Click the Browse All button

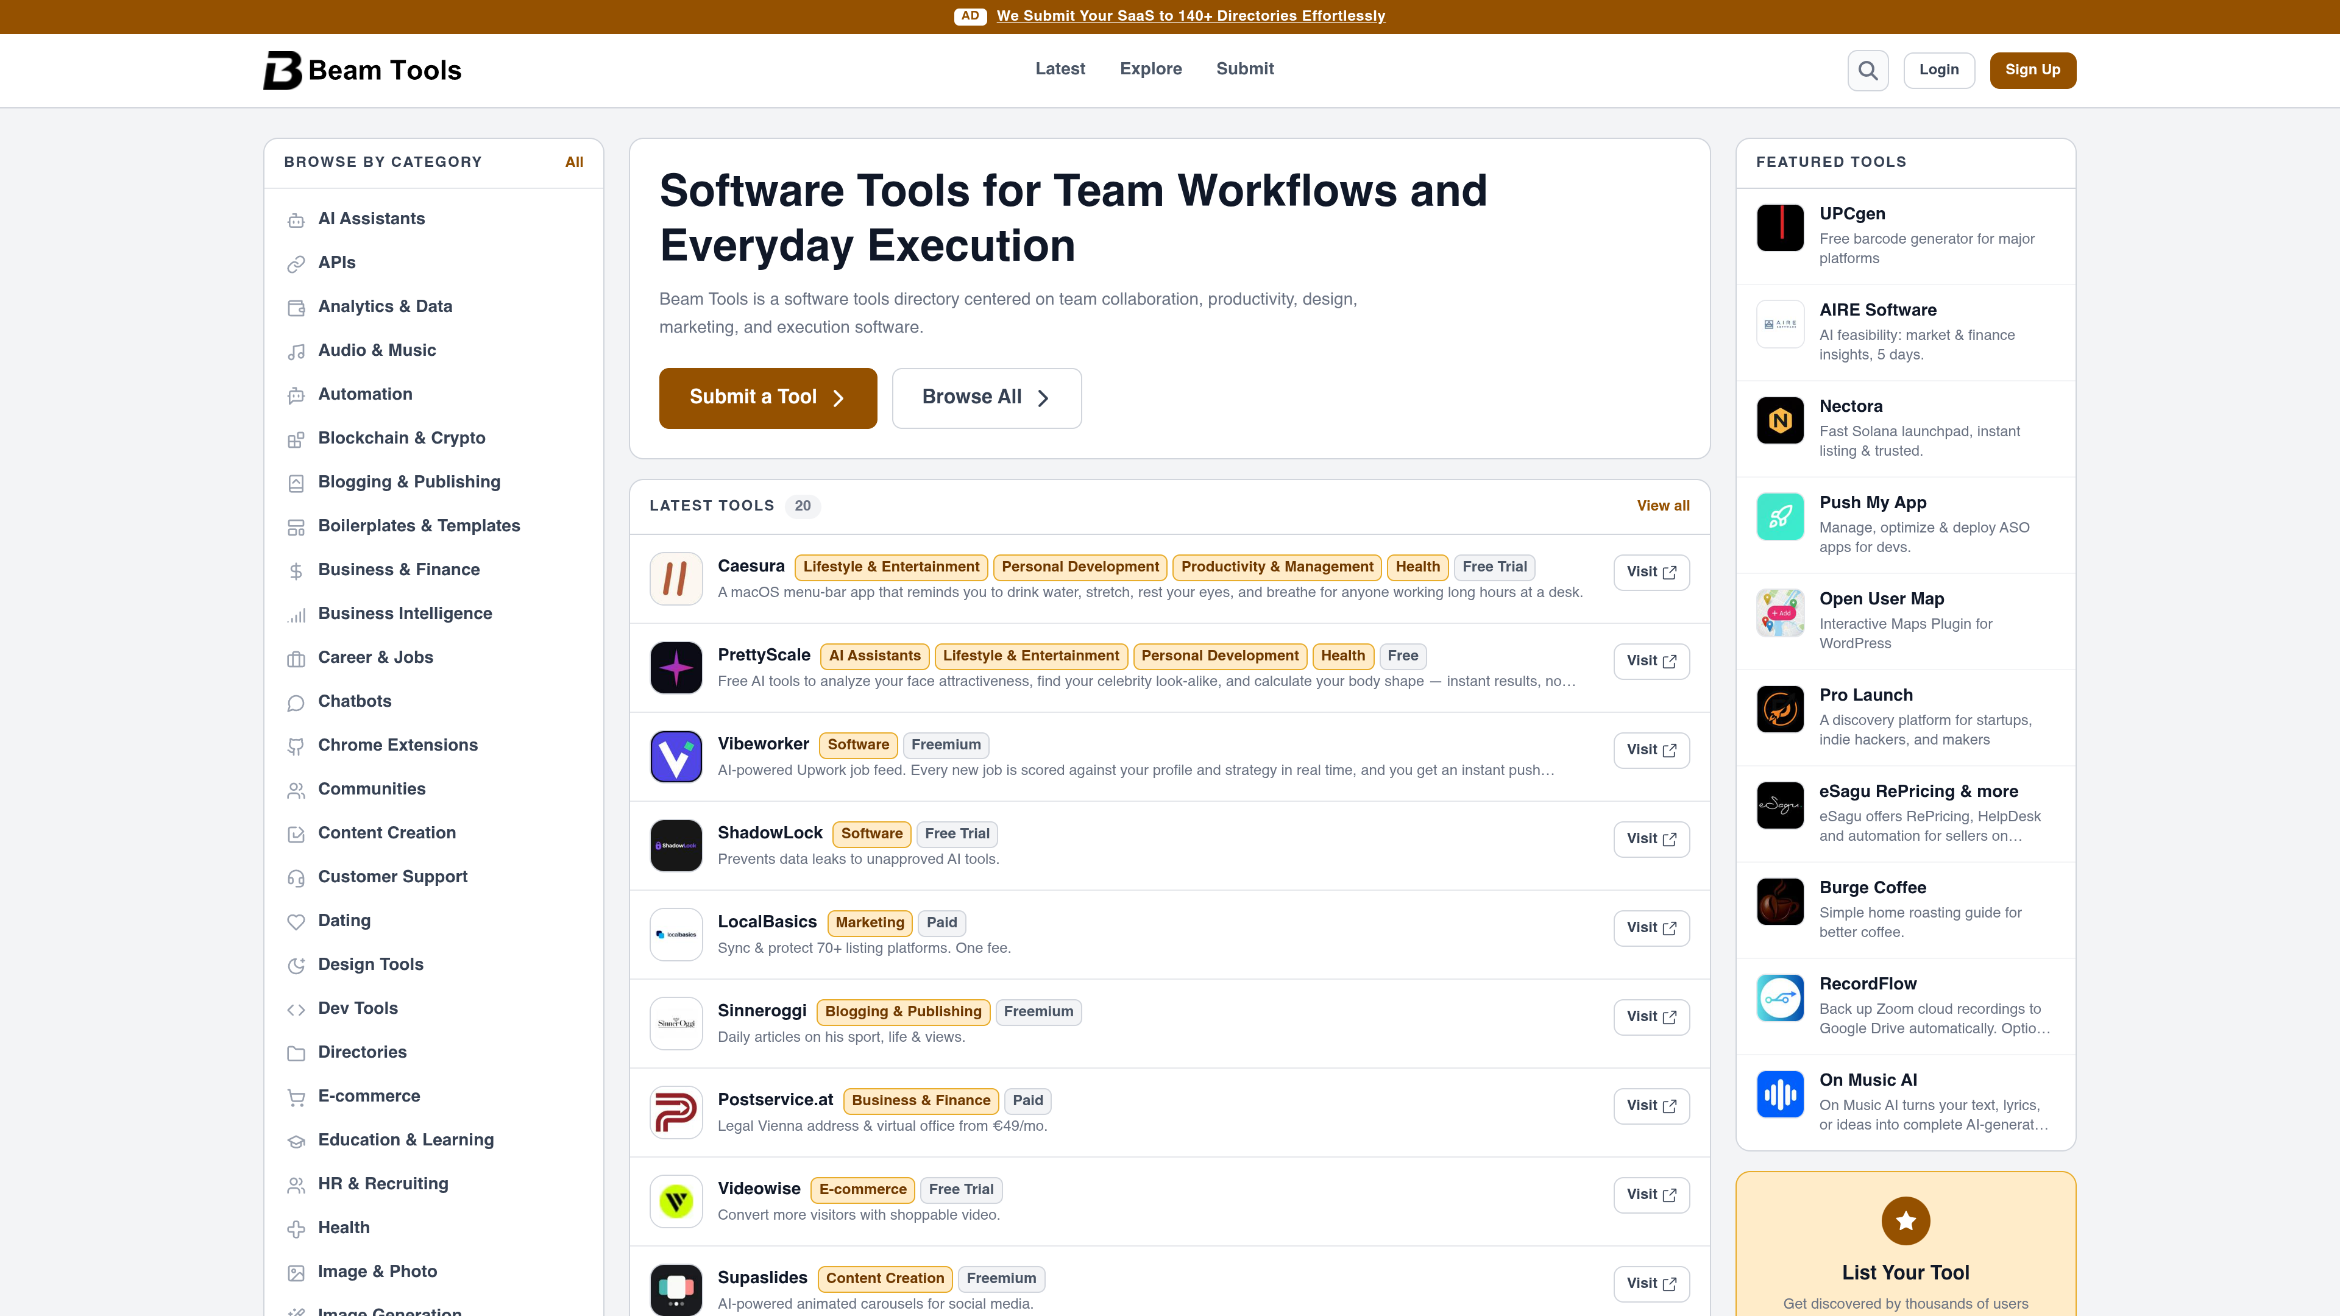point(987,398)
